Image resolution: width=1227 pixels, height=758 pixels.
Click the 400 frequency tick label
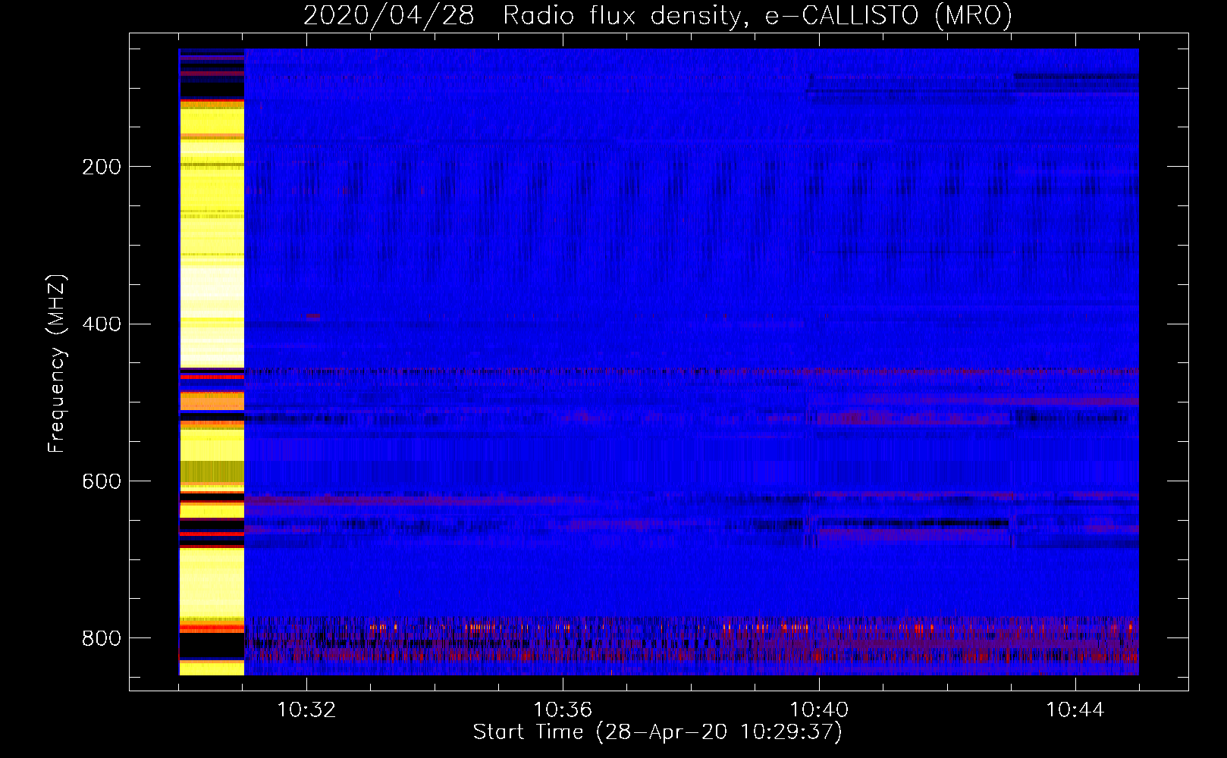[101, 324]
